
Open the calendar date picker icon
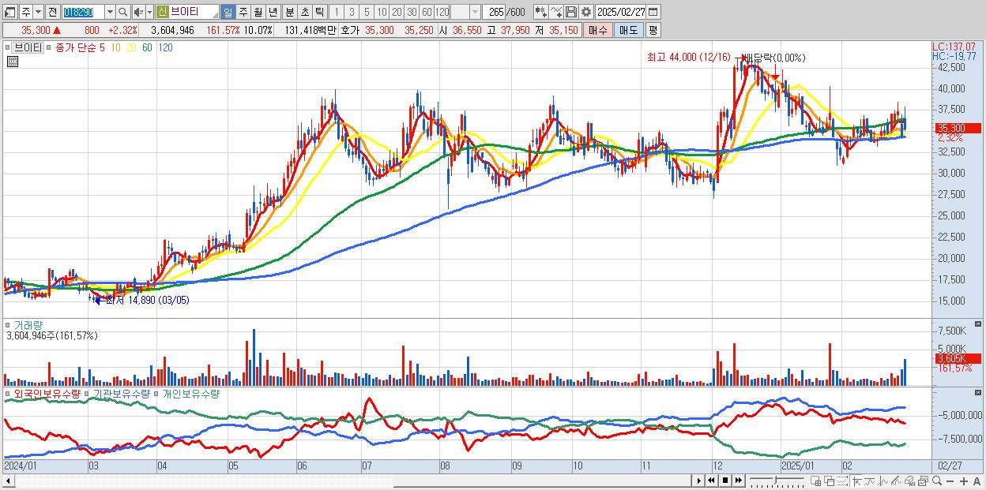(x=653, y=12)
